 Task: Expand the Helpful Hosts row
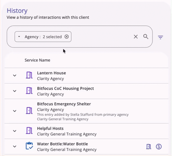[15, 131]
